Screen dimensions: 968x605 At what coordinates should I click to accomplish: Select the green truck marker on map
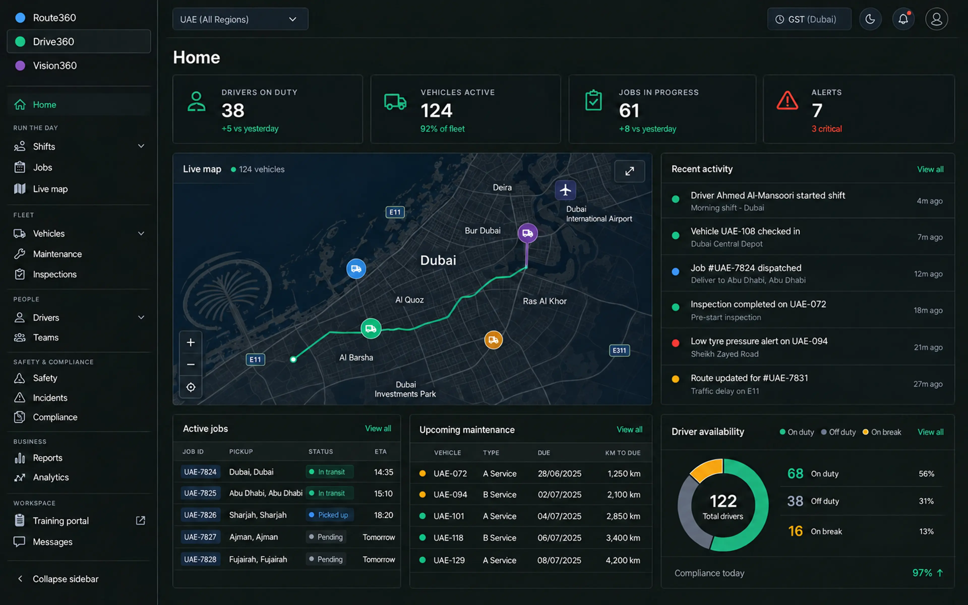[x=371, y=328]
